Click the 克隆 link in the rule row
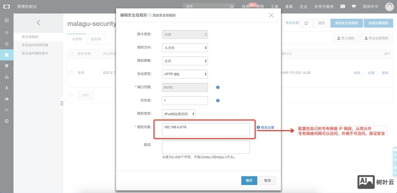397x193 pixels. click(371, 73)
